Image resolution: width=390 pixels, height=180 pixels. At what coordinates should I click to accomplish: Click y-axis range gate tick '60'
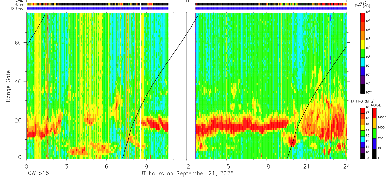(x=19, y=43)
